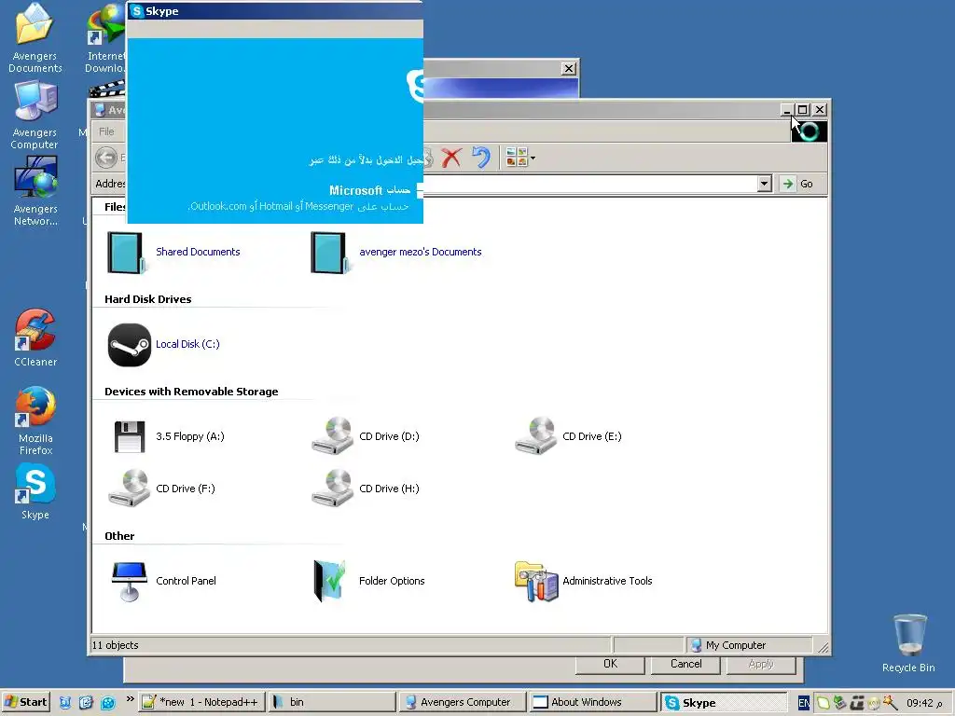Select the CD Drive (D:) icon
The width and height of the screenshot is (955, 716).
pyautogui.click(x=333, y=436)
